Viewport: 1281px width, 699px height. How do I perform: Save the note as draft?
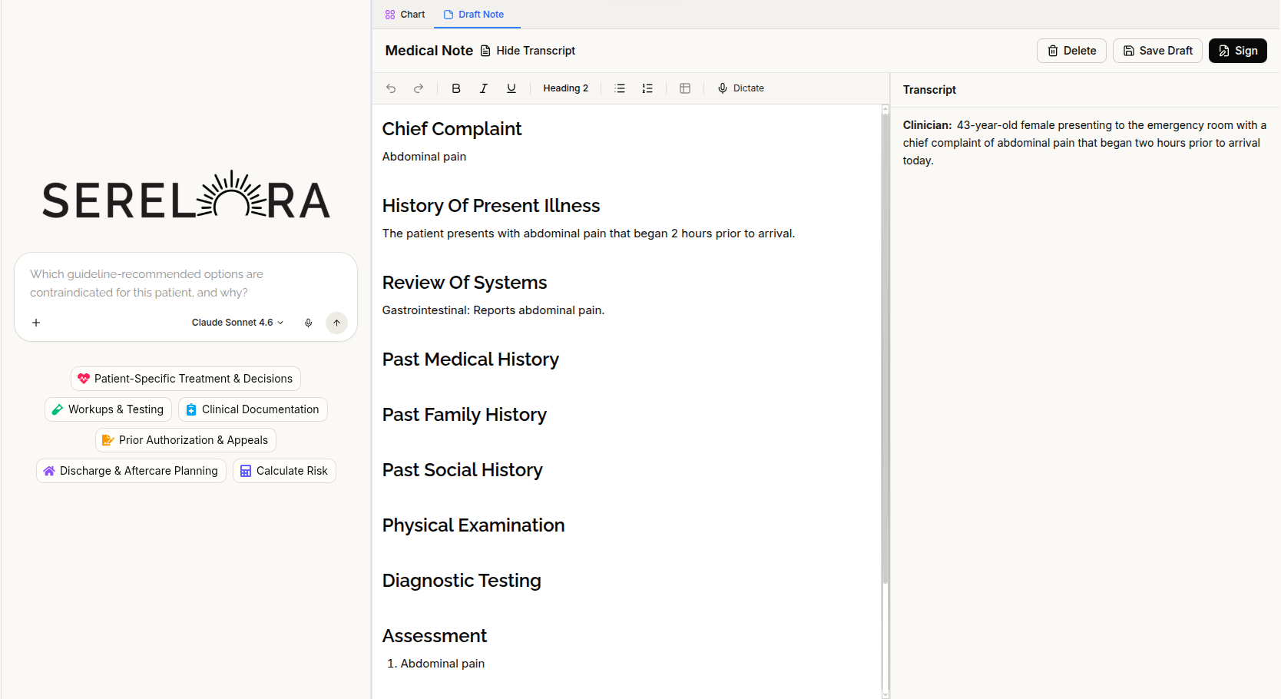point(1157,51)
